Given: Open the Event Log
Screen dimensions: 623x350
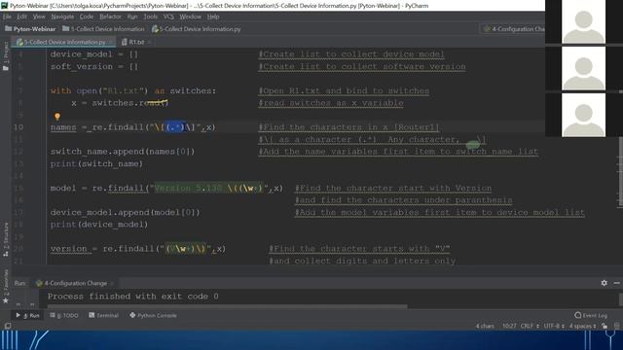Looking at the screenshot, I should [x=591, y=315].
